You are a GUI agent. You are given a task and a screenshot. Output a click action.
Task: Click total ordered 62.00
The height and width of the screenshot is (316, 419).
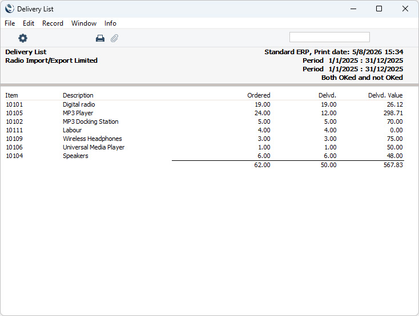coord(263,165)
